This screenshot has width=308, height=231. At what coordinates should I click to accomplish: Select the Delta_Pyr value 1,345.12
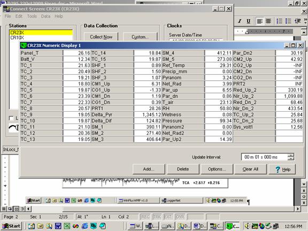pyautogui.click(x=148, y=114)
